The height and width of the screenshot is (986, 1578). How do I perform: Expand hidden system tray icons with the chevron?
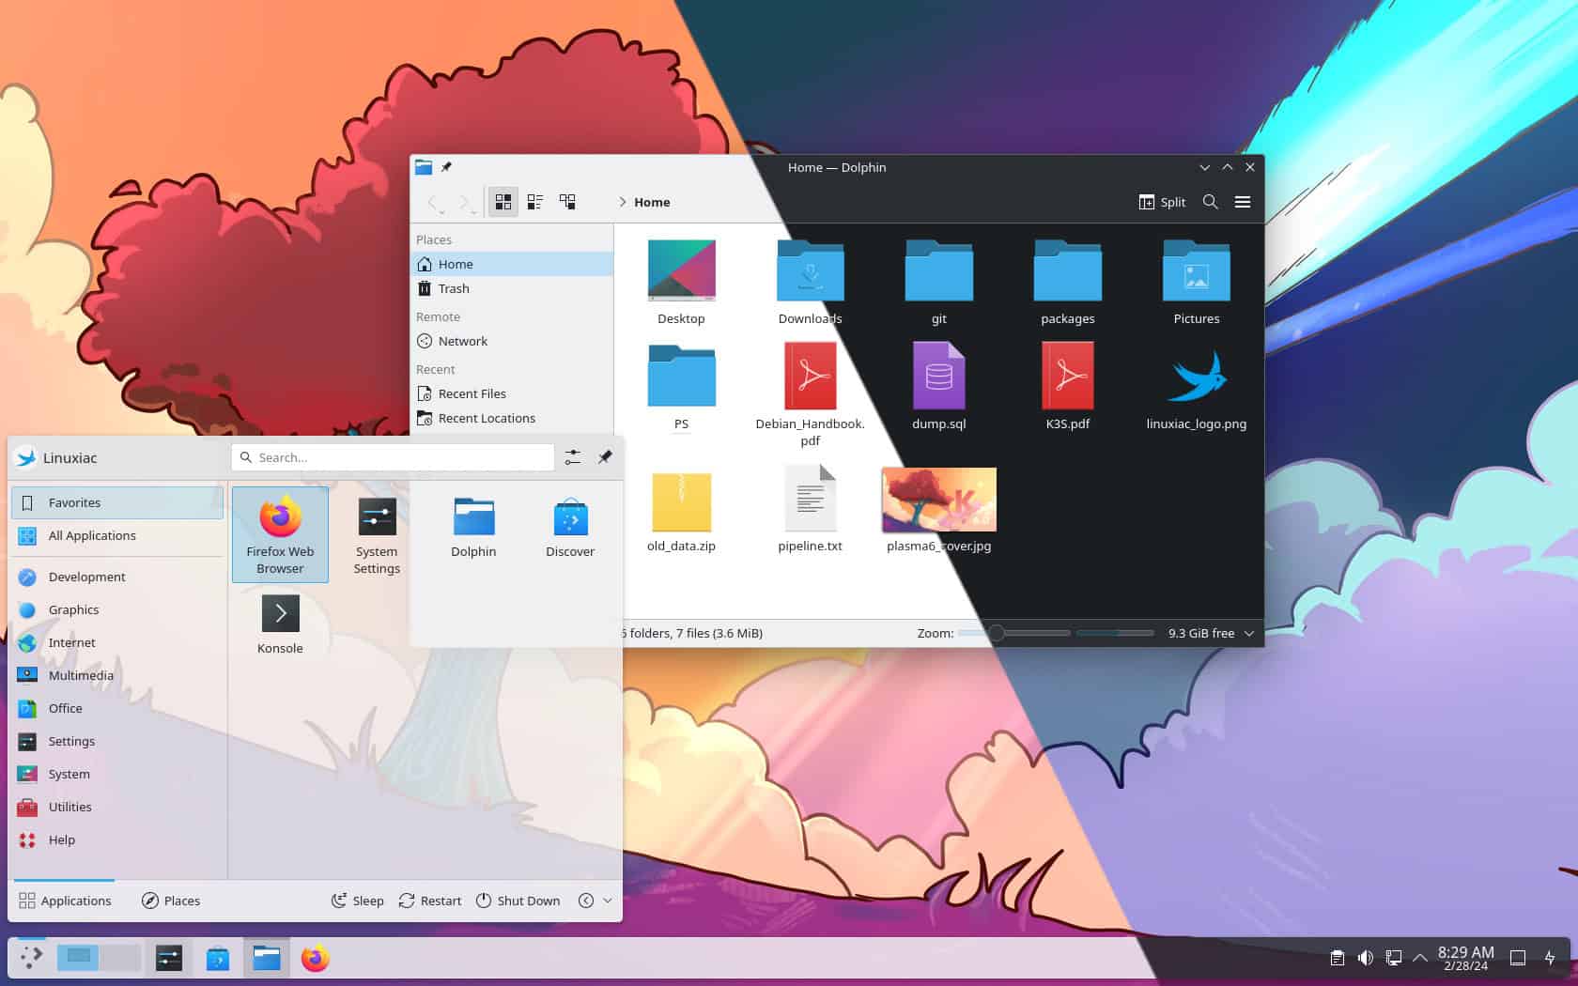tap(1418, 957)
